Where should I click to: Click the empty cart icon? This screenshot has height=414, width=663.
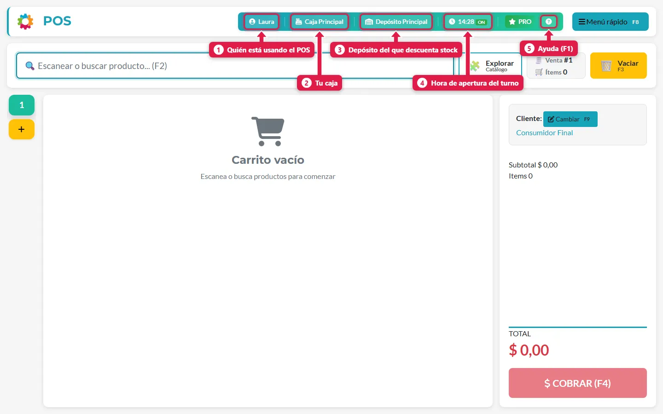tap(268, 131)
